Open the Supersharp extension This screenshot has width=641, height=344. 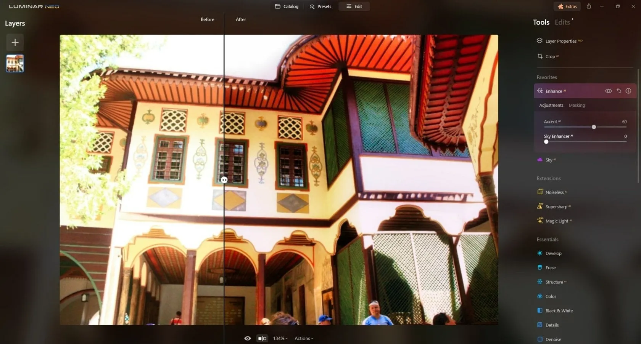tap(556, 206)
